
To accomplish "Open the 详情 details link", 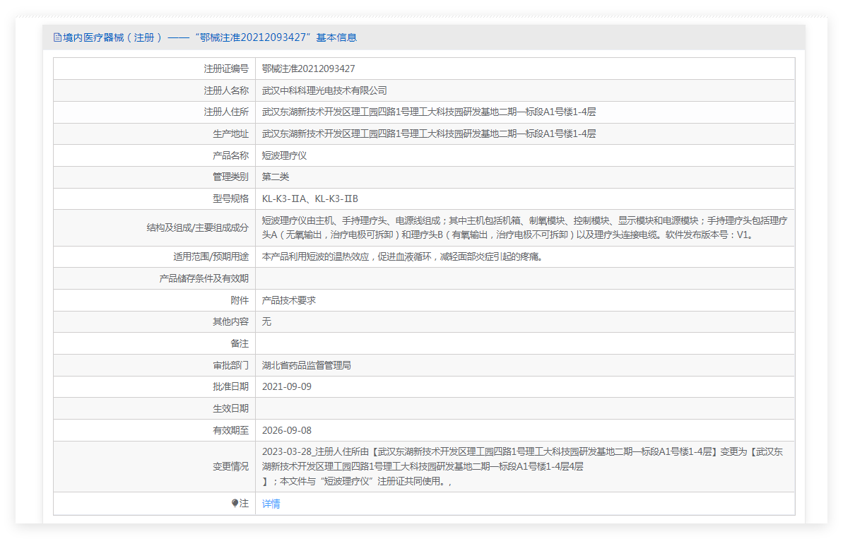I will point(271,504).
